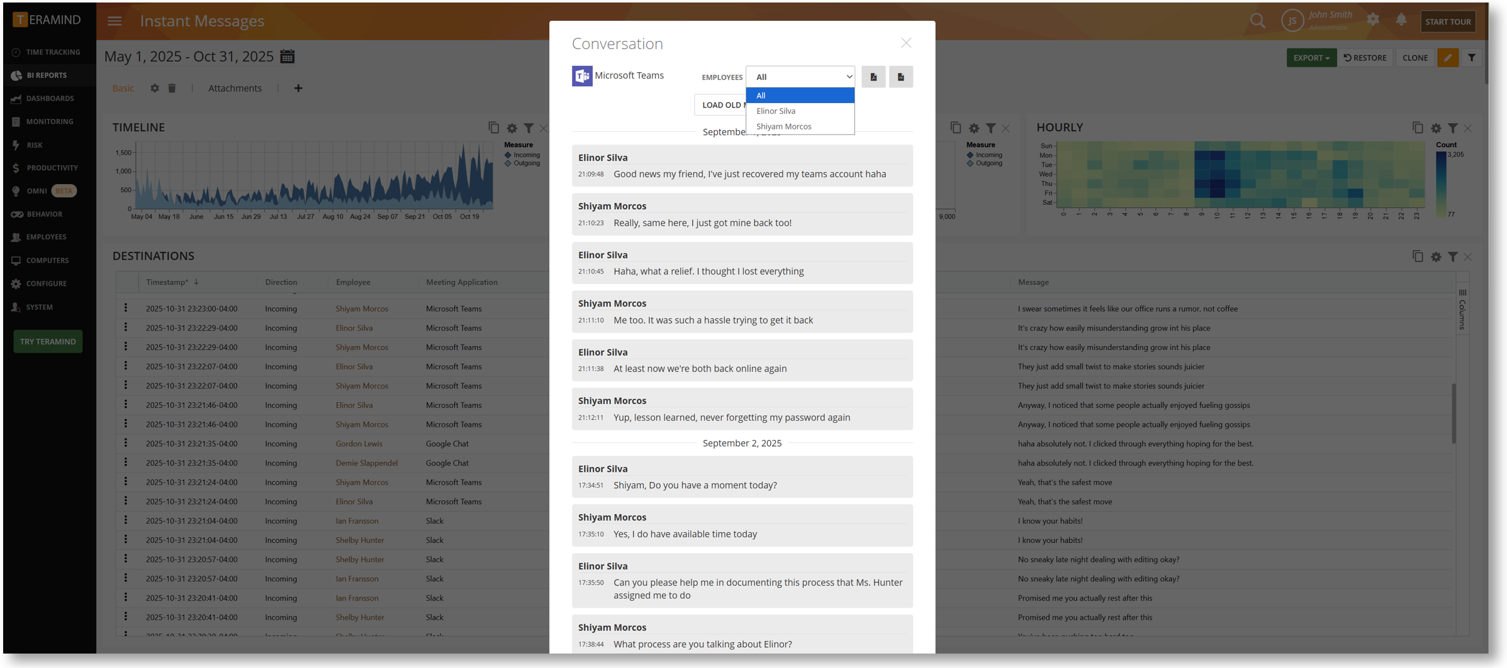Image resolution: width=1507 pixels, height=668 pixels.
Task: Expand the Export dropdown button
Action: pos(1311,58)
